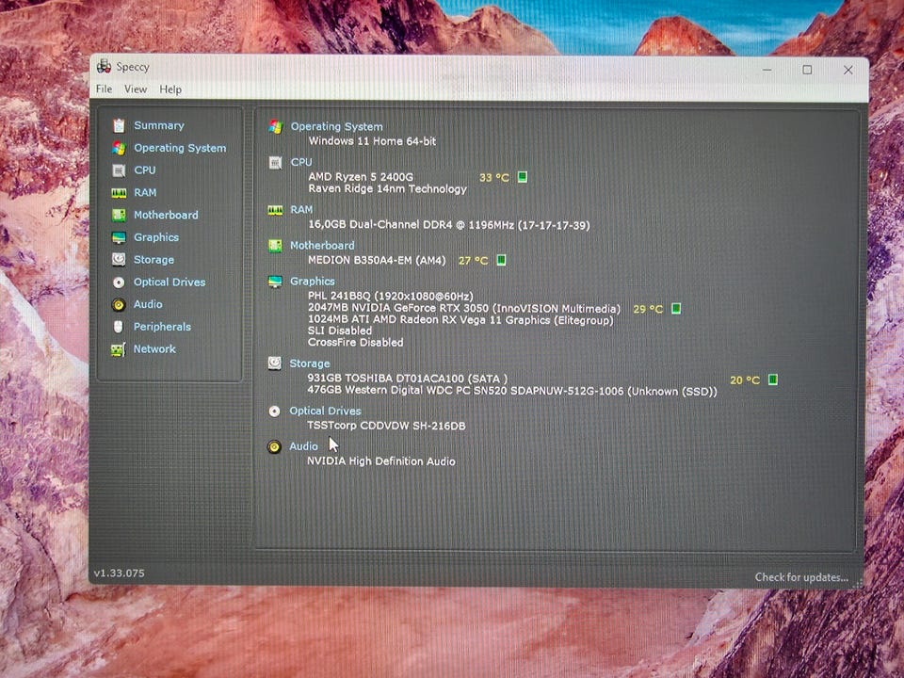Click CPU icon in summary pane
The width and height of the screenshot is (904, 678).
(276, 163)
